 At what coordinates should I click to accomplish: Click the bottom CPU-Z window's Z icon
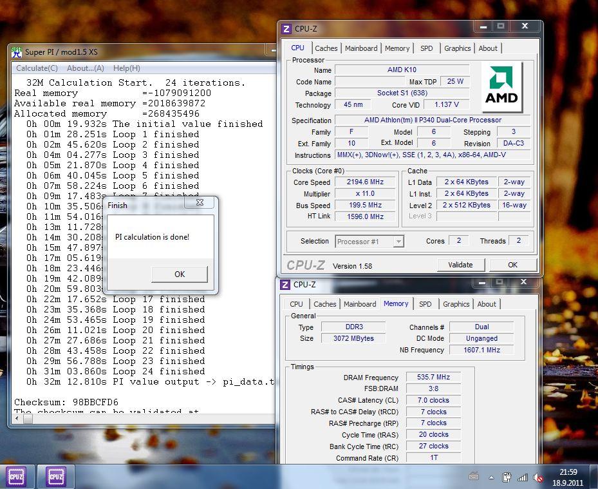point(285,284)
